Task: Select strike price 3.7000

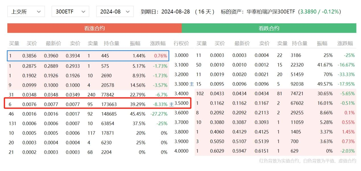Action: coord(181,122)
